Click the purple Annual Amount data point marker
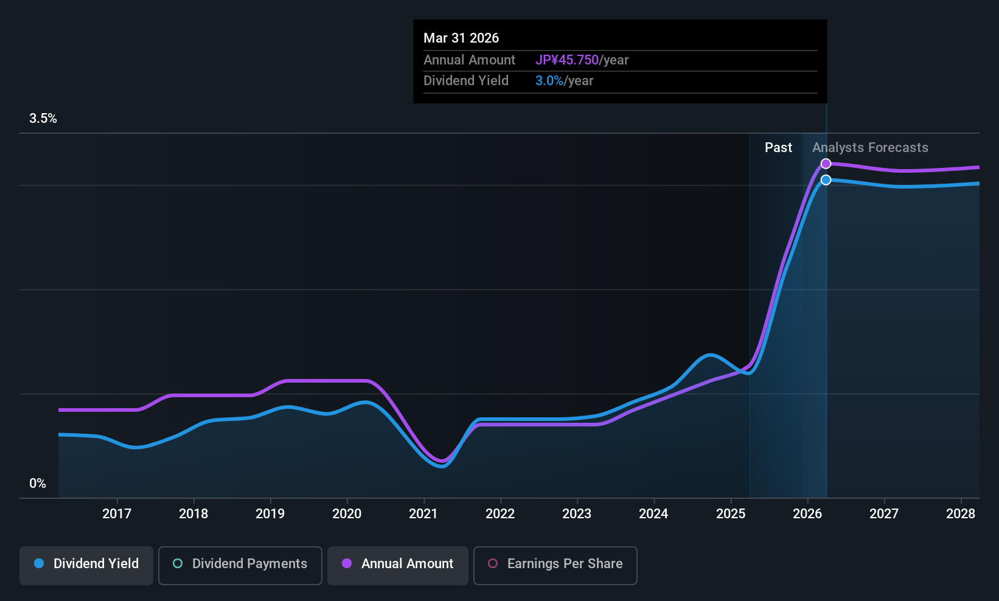Screen dimensions: 999x601 pos(826,164)
